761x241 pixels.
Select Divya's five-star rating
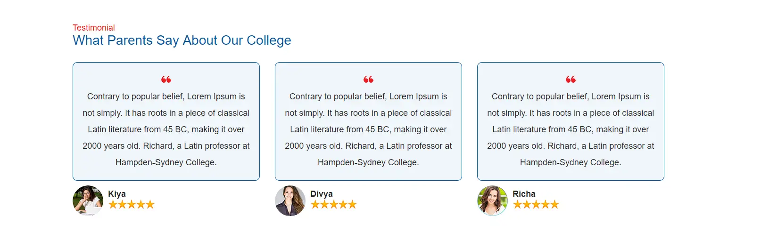point(334,204)
